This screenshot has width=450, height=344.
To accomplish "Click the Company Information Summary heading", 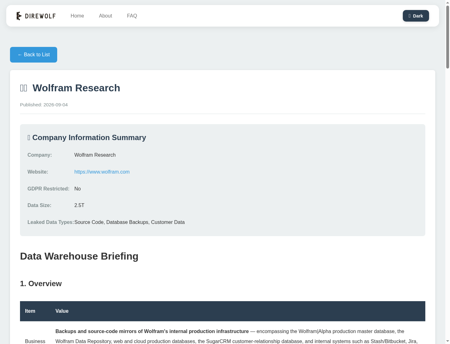I will 87,138.
